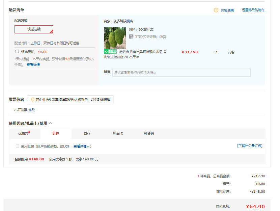
Task: Click the 使用优惠券 1 张 summary text
Action: coord(74,159)
